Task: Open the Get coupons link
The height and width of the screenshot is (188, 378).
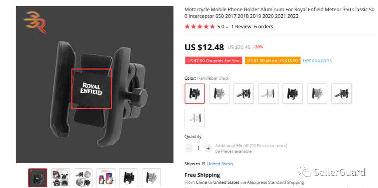Action: point(317,60)
